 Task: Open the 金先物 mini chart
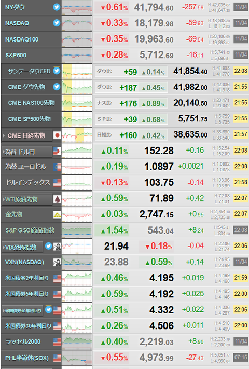[x=77, y=214]
